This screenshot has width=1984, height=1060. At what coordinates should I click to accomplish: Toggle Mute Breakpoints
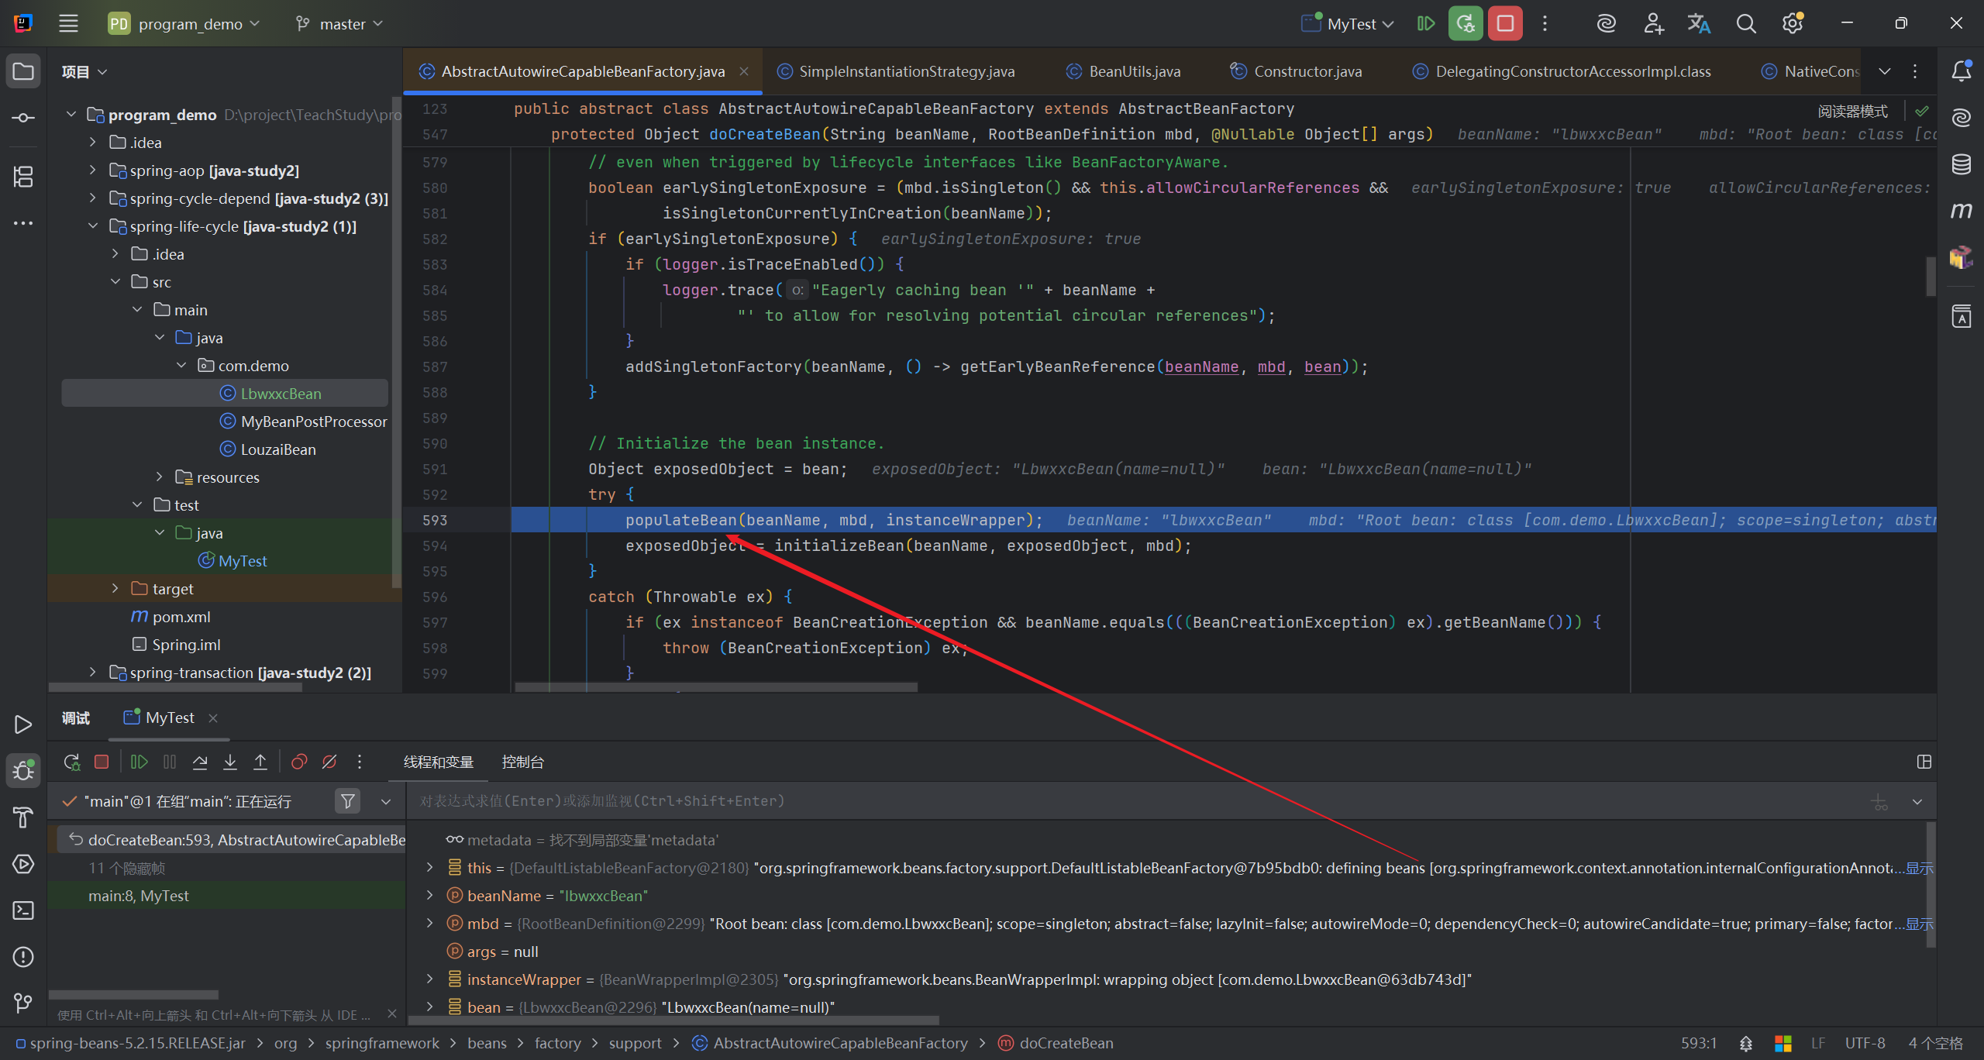coord(329,762)
